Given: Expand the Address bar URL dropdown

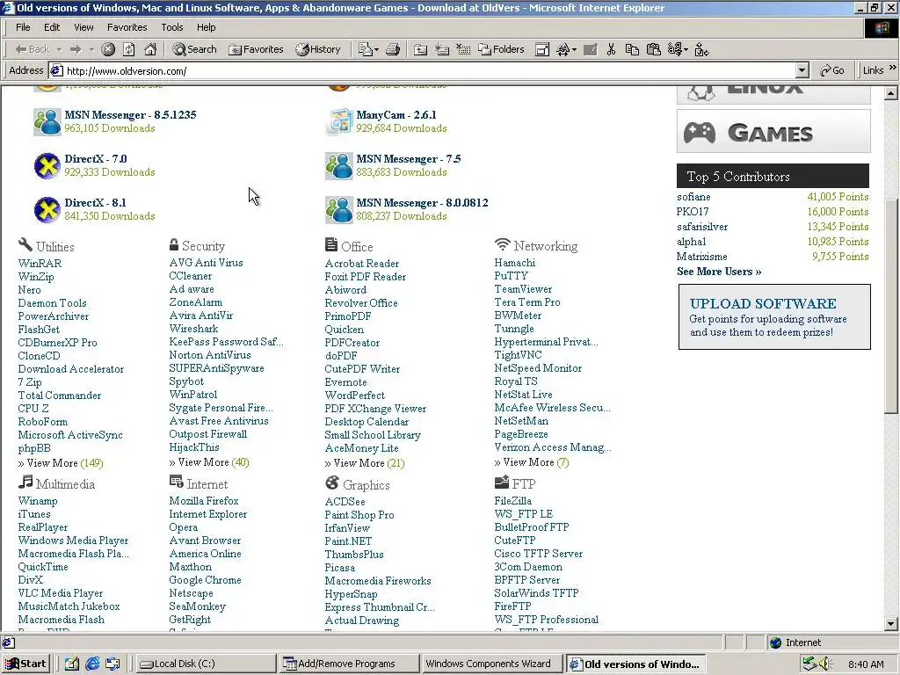Looking at the screenshot, I should point(802,70).
